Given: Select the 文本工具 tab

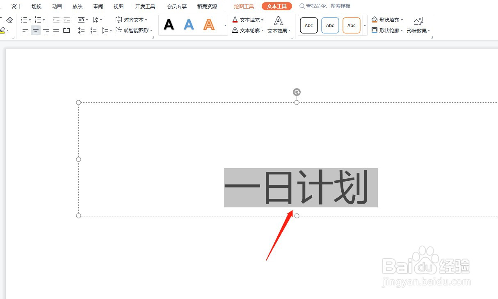Looking at the screenshot, I should pos(277,6).
